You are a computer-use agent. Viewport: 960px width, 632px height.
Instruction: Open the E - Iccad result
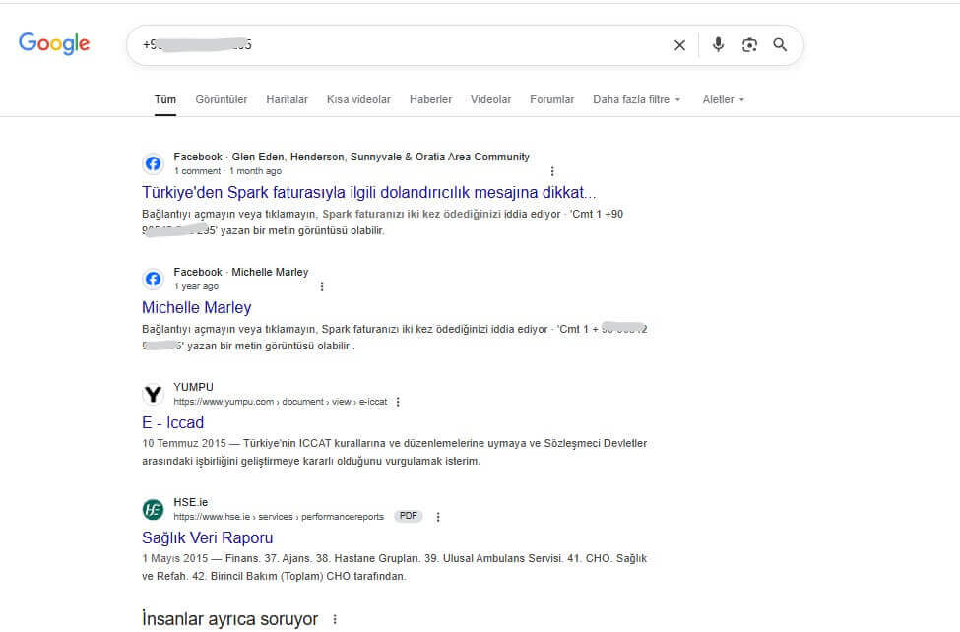click(x=172, y=422)
